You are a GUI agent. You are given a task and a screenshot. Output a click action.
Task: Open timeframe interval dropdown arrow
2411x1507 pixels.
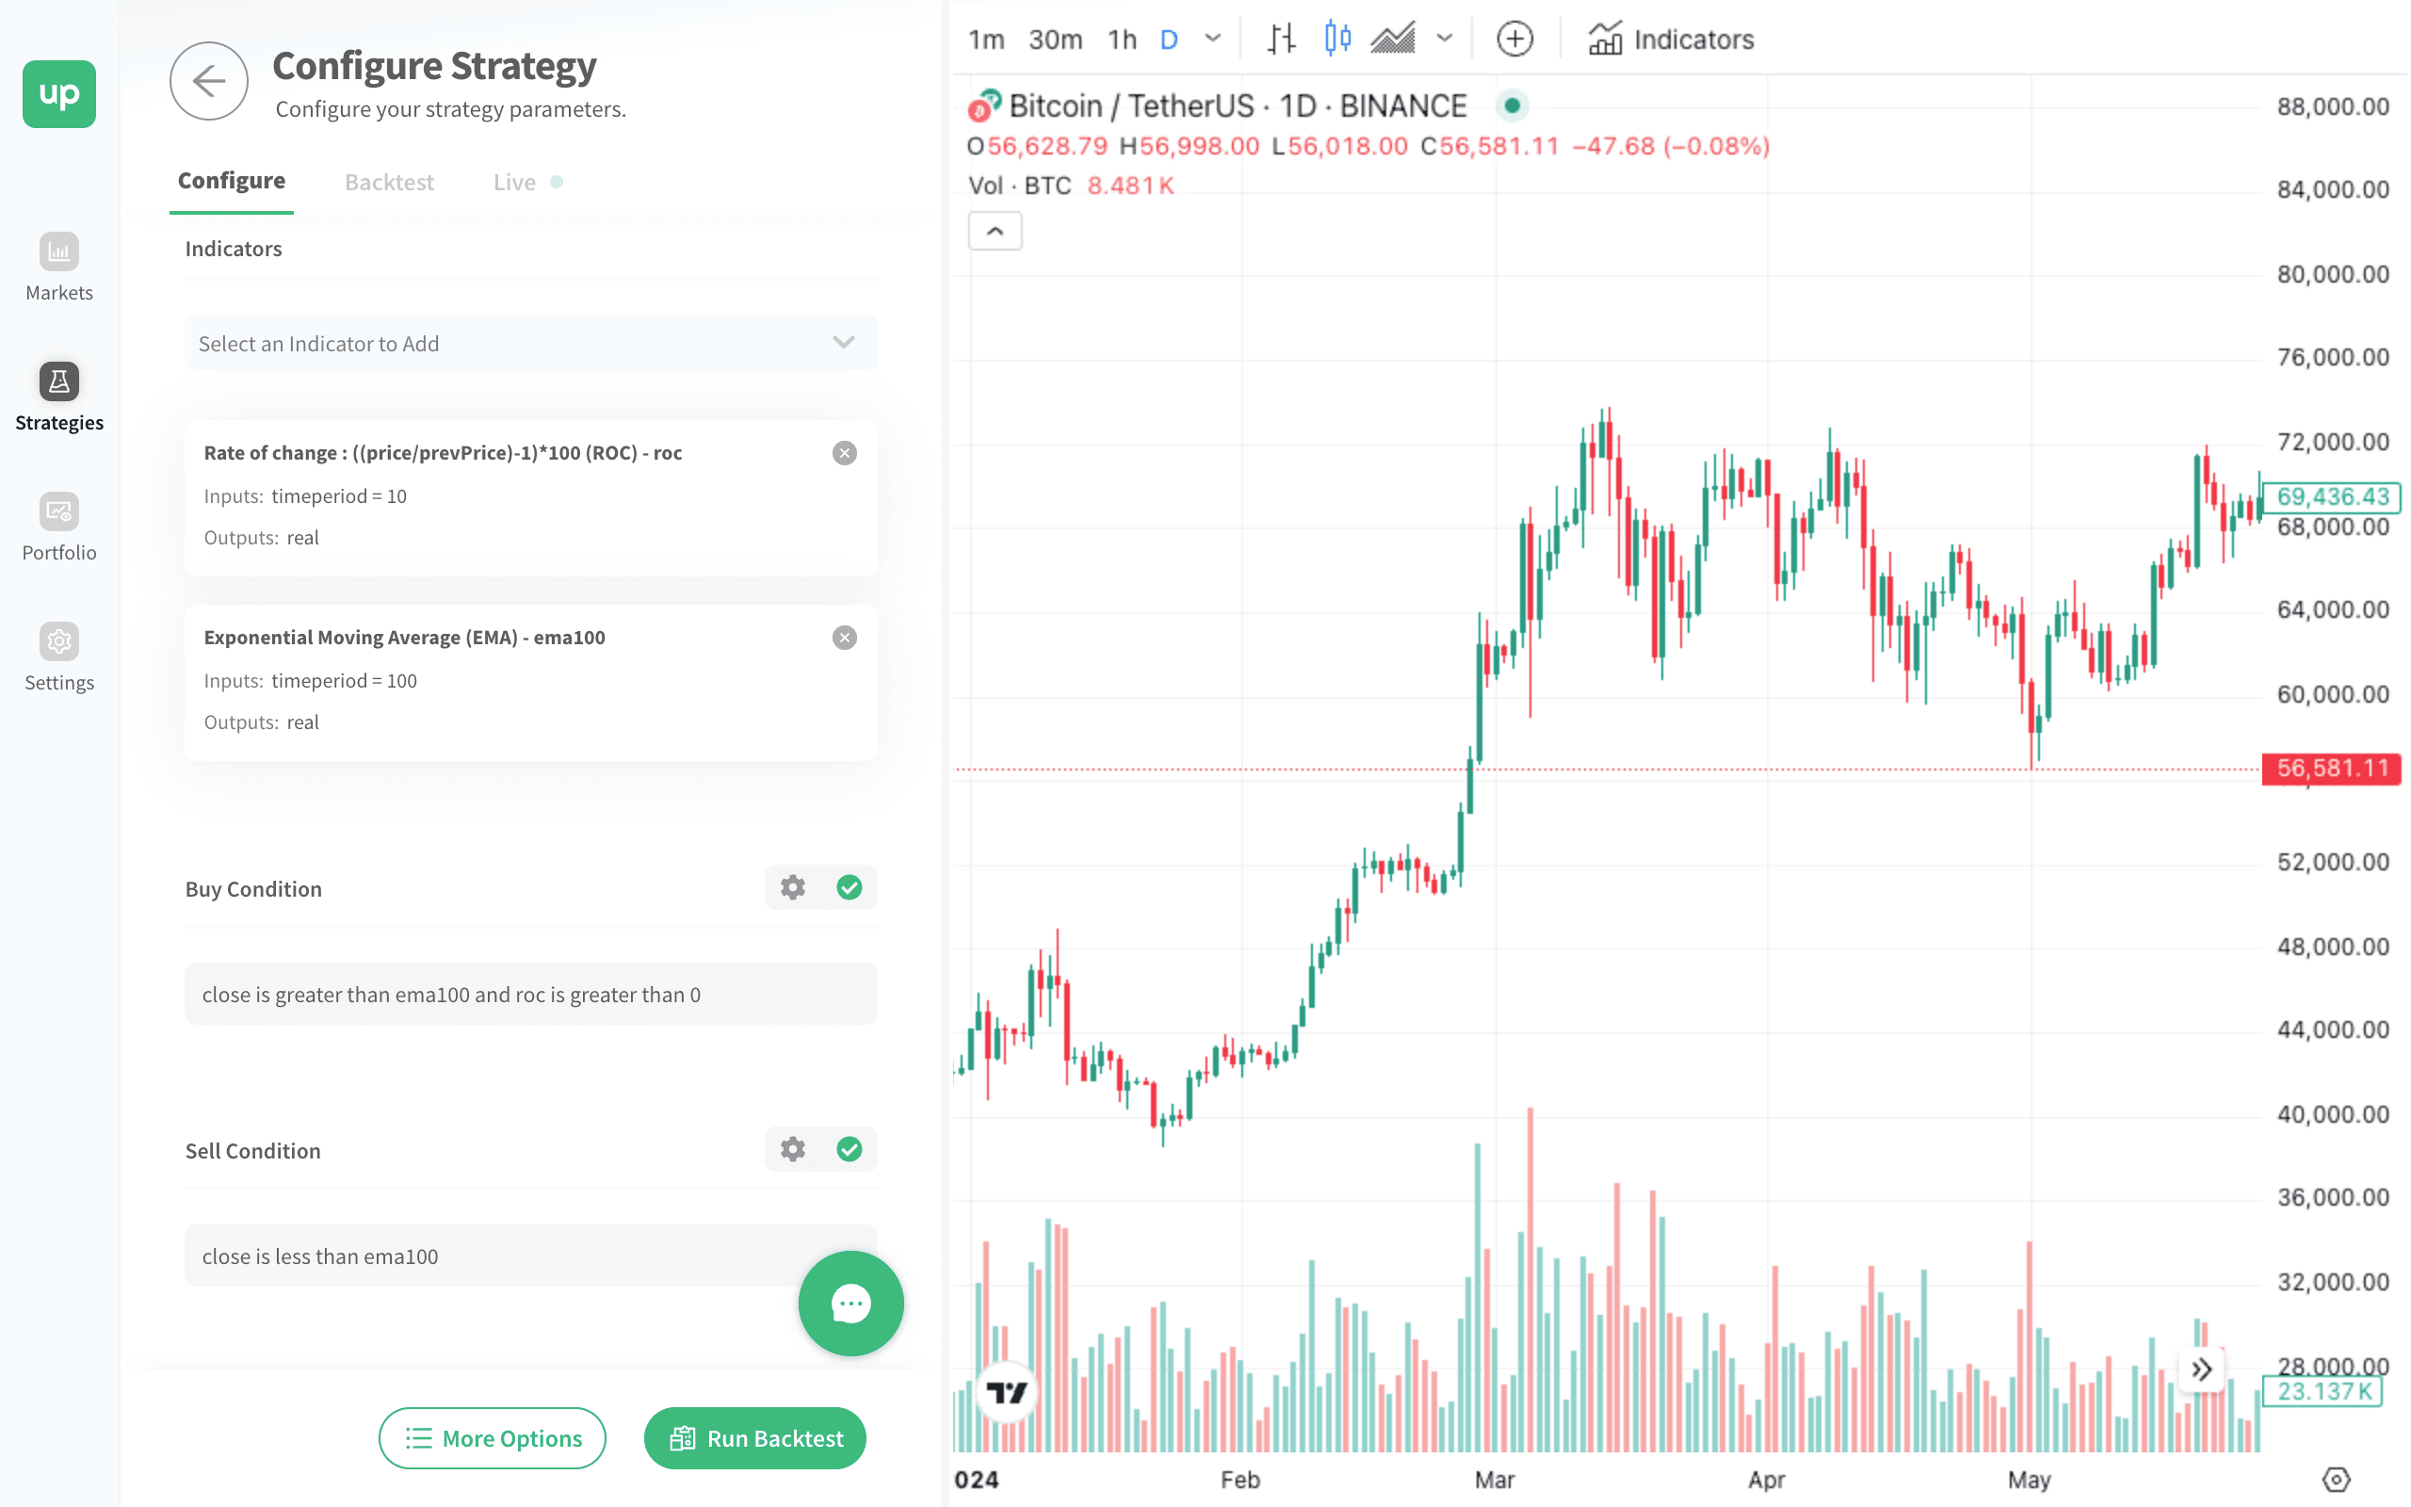(x=1212, y=39)
